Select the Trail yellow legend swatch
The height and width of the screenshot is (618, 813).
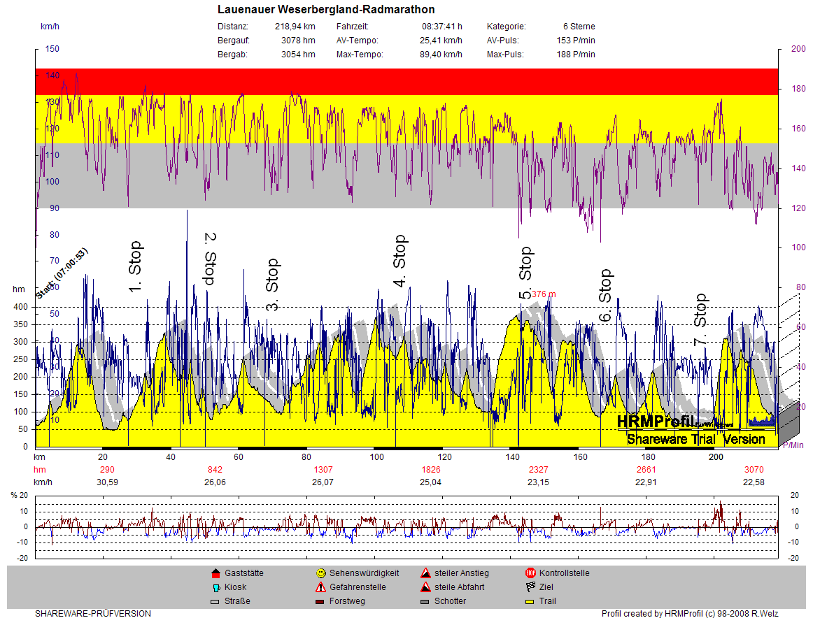[530, 601]
